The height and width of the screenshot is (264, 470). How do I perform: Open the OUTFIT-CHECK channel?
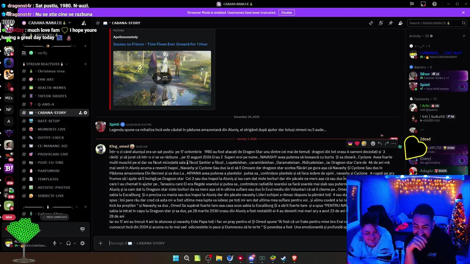tap(54, 137)
